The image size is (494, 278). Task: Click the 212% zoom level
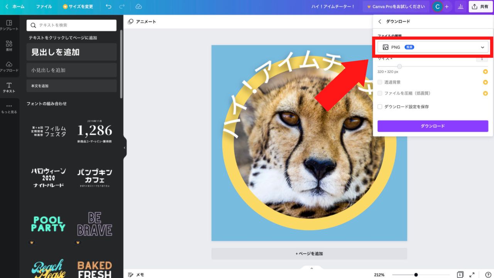379,275
